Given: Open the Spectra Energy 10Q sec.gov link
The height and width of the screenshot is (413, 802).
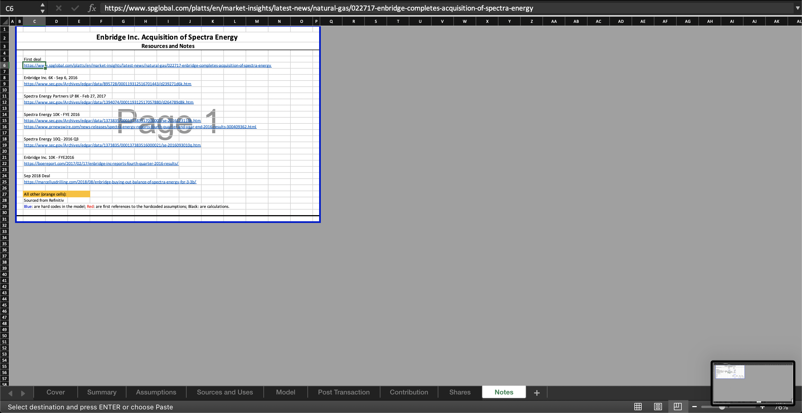Looking at the screenshot, I should point(112,145).
